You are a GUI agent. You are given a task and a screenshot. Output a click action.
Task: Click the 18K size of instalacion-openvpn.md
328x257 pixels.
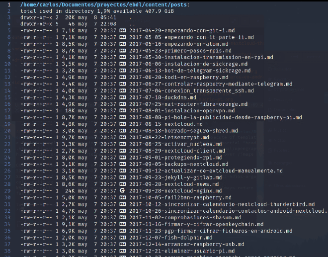70,111
